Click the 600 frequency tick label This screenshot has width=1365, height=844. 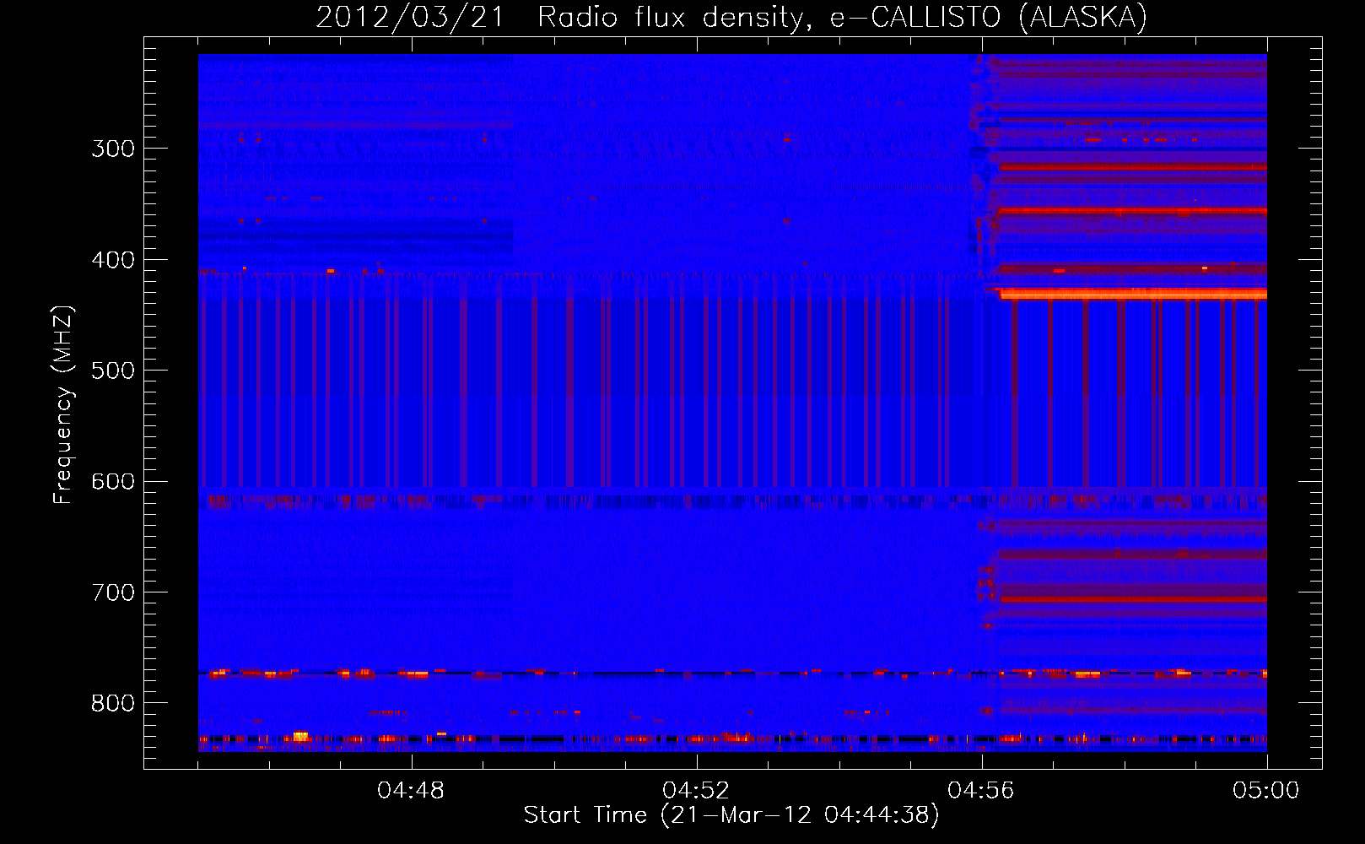pos(113,482)
